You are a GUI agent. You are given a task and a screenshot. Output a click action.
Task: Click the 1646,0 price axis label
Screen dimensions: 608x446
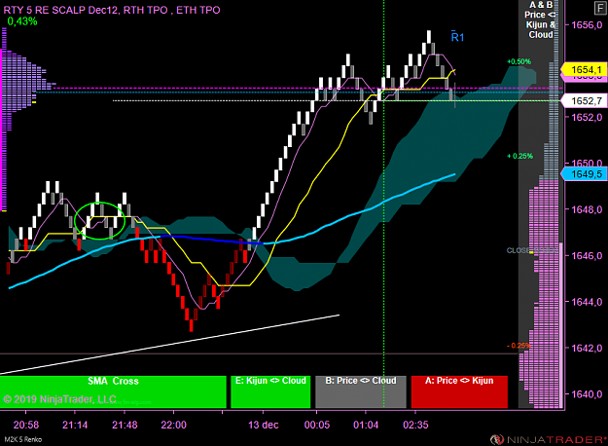[x=587, y=256]
